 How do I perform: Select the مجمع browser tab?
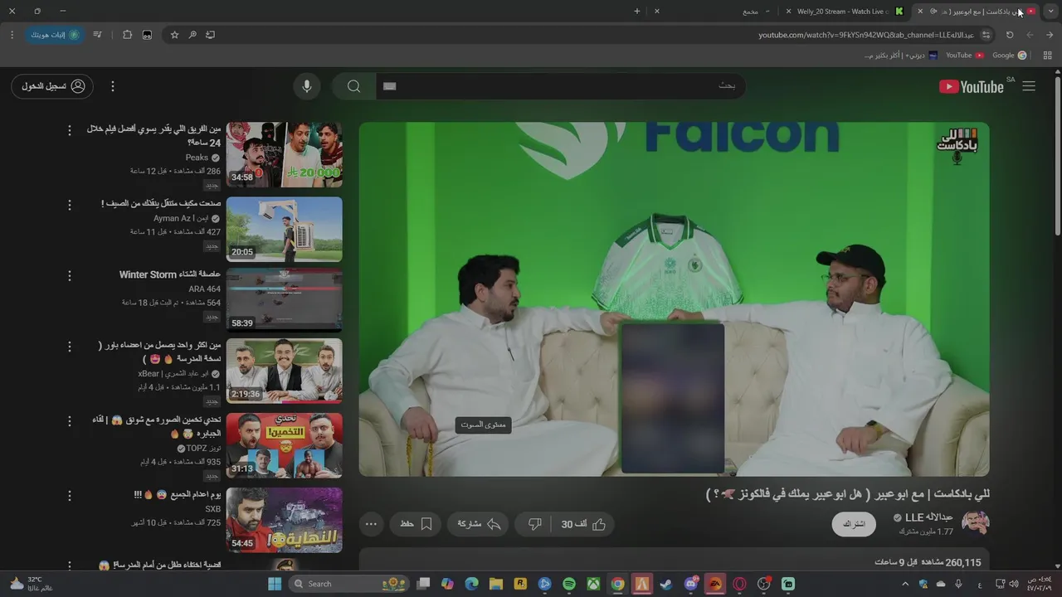tap(715, 12)
